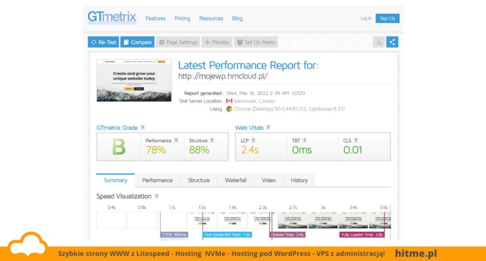The image size is (486, 261).
Task: Open the tested site screenshot thumbnail
Action: point(134,80)
